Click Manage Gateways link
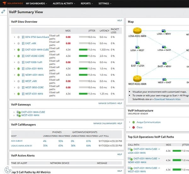The height and width of the screenshot is (174, 189). (107, 103)
